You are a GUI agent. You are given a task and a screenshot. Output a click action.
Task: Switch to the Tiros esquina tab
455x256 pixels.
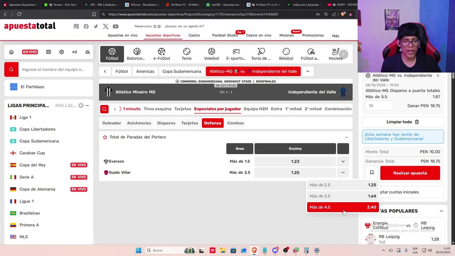tap(157, 109)
